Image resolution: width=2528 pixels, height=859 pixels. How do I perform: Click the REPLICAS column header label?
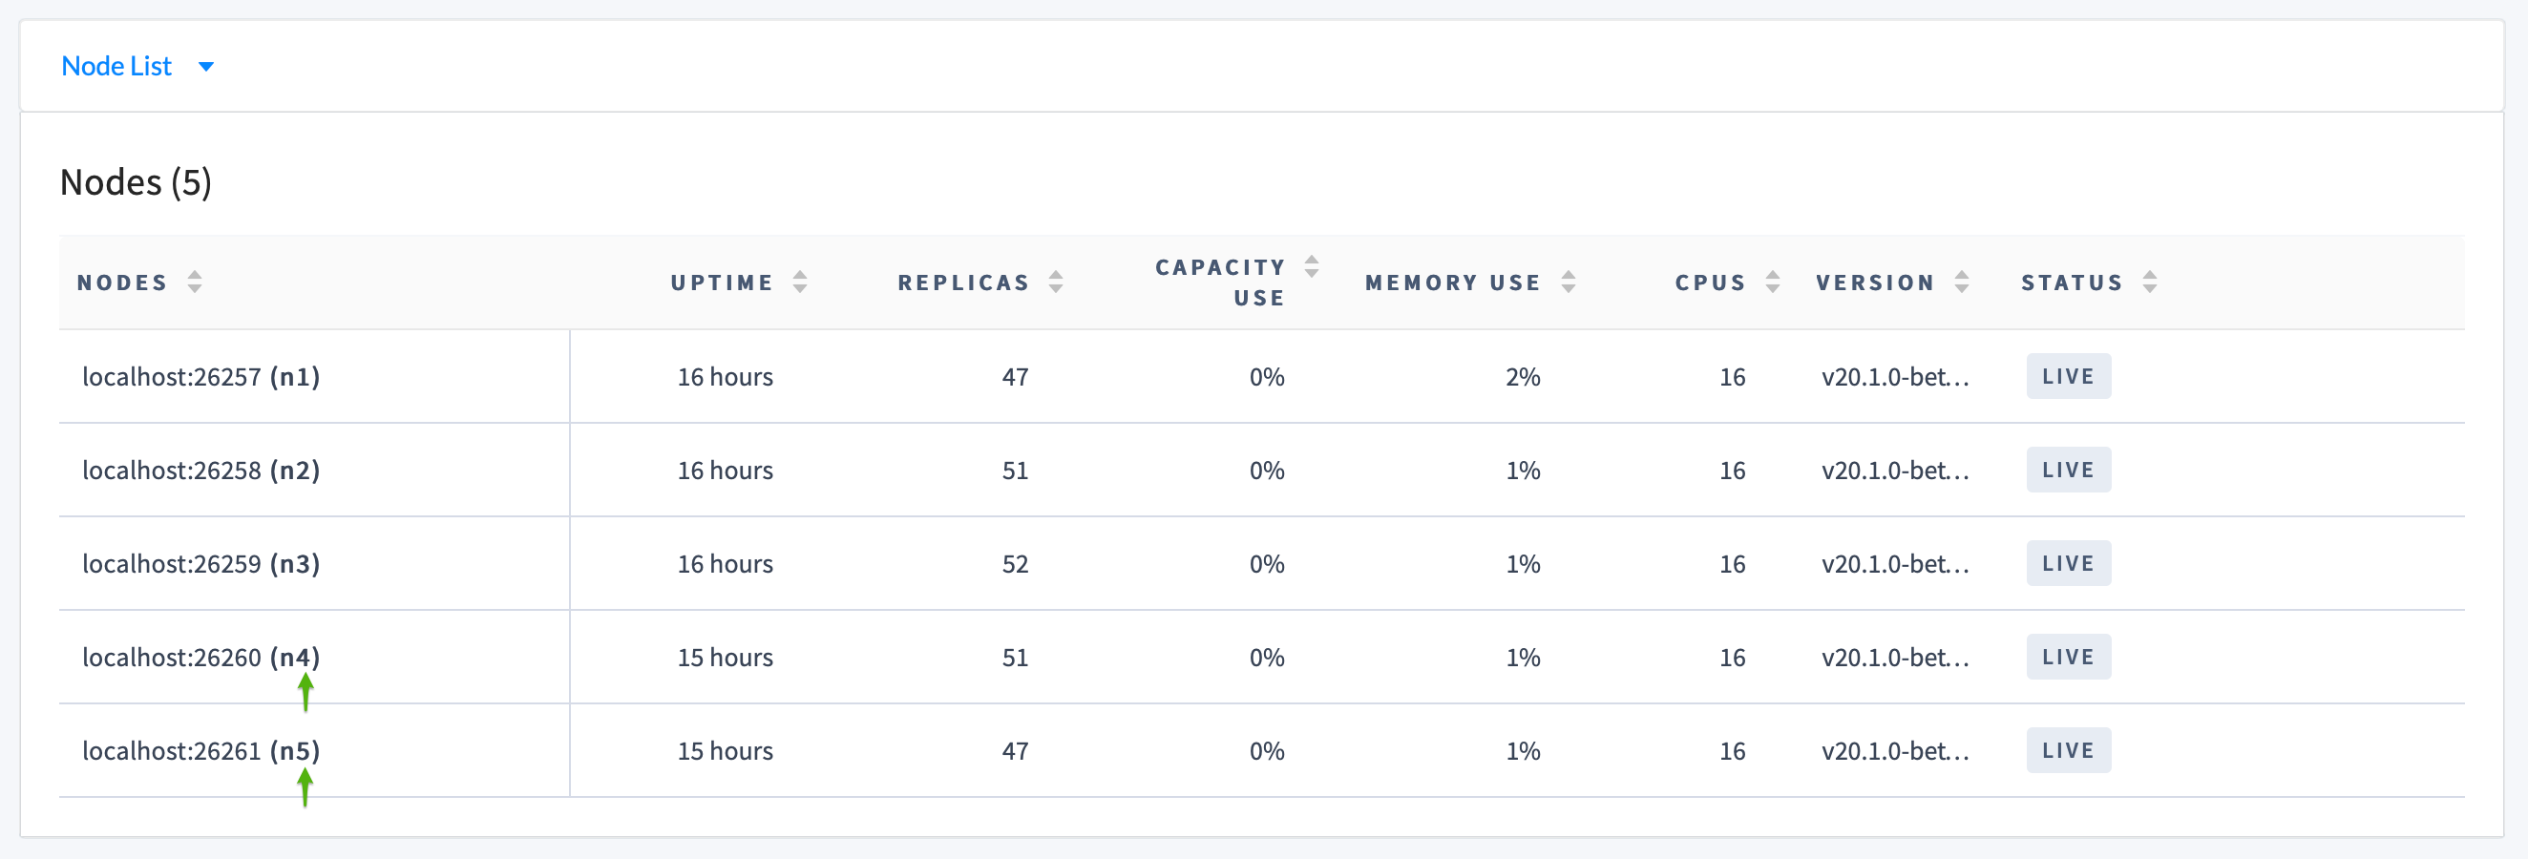(962, 283)
